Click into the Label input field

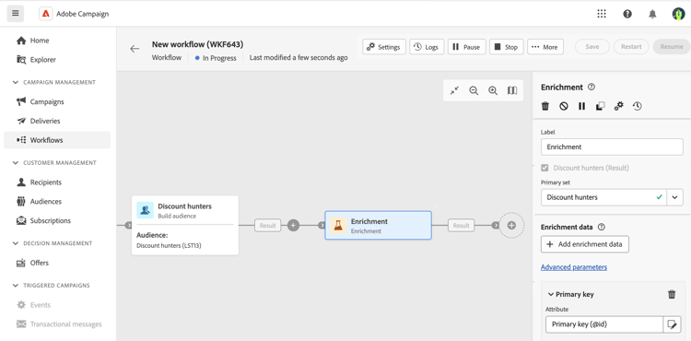(612, 147)
